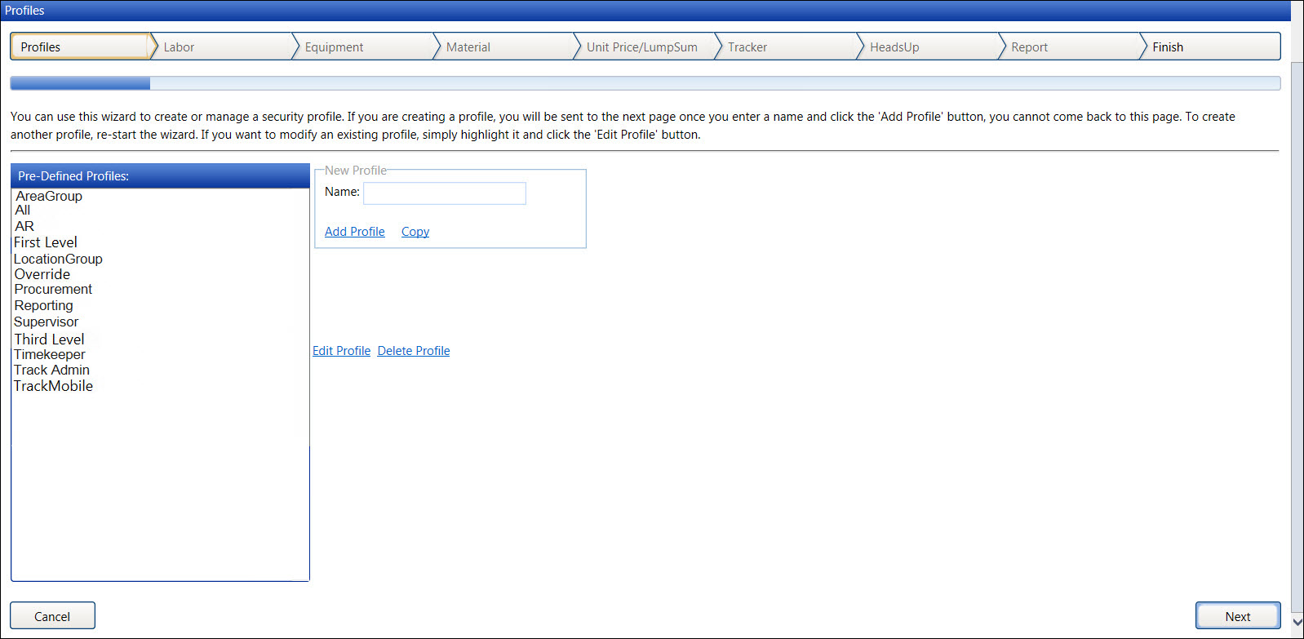
Task: Click the Delete Profile link
Action: [x=413, y=351]
